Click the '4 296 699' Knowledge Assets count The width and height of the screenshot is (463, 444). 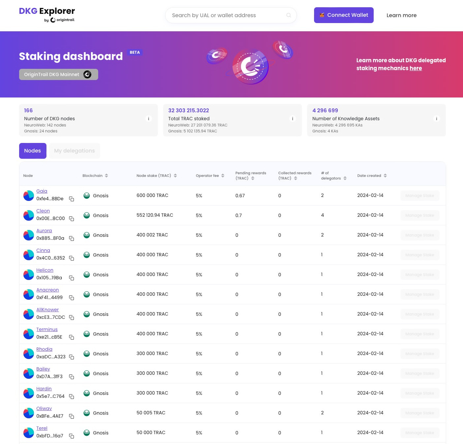(x=325, y=110)
